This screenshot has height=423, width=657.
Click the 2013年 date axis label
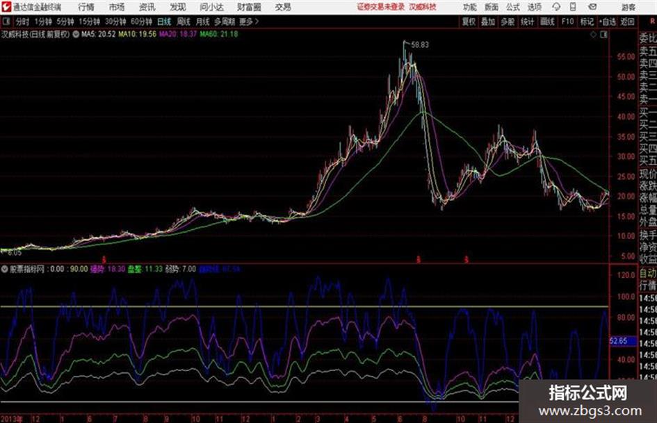(x=12, y=419)
